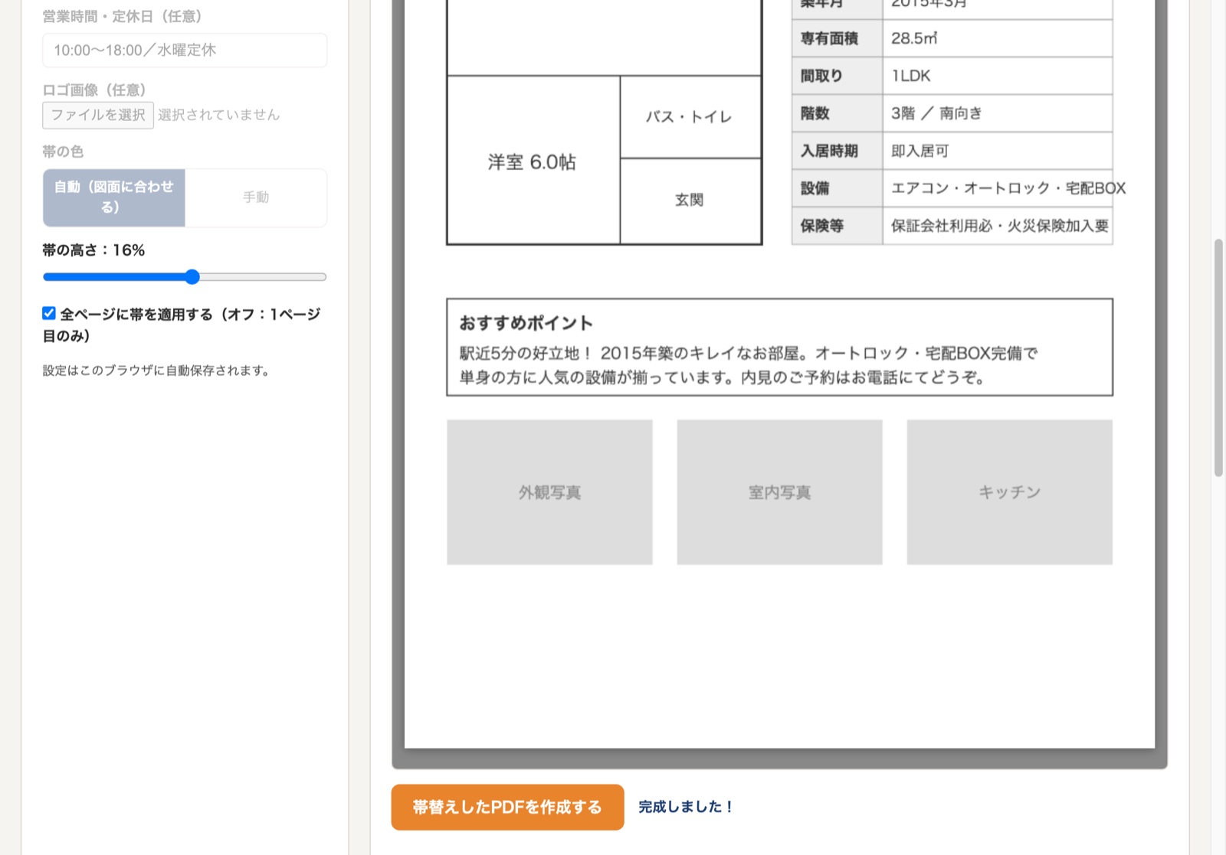Screen dimensions: 1226x855
Task: Click the 室内写真 photo placeholder
Action: 780,492
